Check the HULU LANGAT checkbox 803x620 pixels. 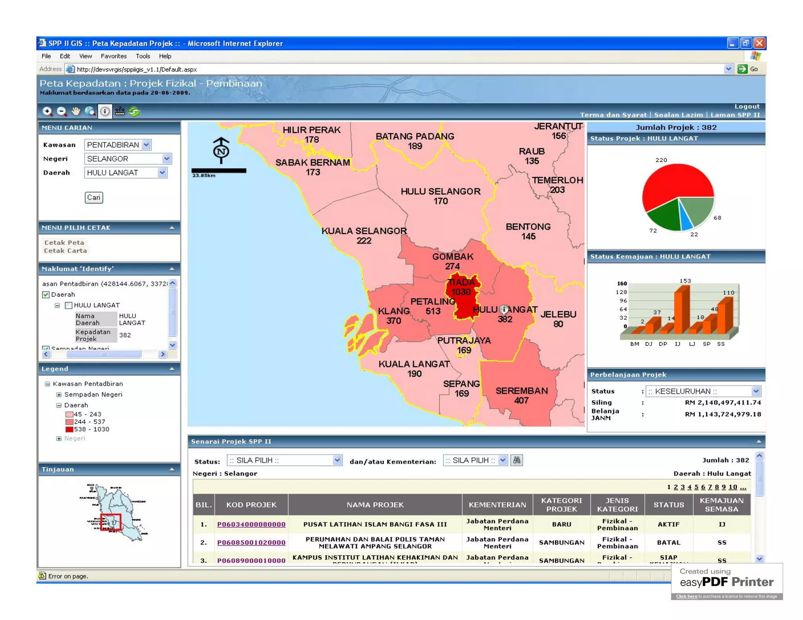tap(69, 305)
